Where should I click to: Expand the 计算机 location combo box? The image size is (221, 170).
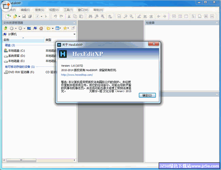coord(75,34)
